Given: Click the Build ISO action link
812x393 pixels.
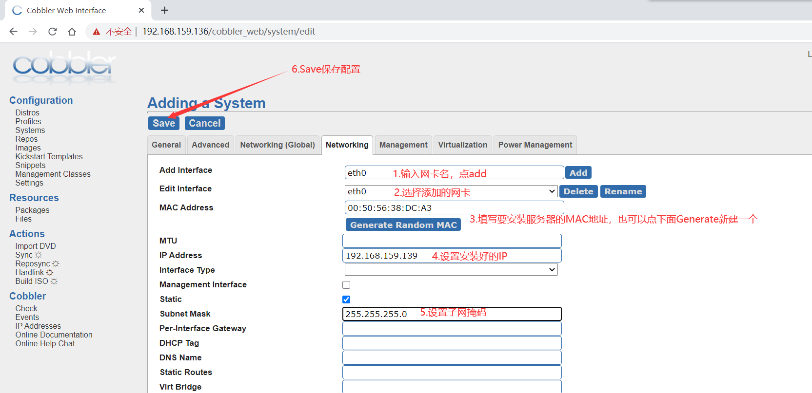Looking at the screenshot, I should click(x=32, y=281).
